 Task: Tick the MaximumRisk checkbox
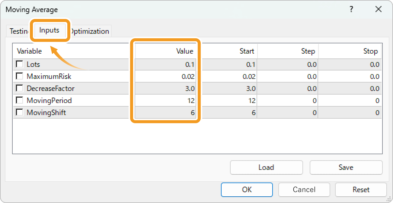pos(20,76)
